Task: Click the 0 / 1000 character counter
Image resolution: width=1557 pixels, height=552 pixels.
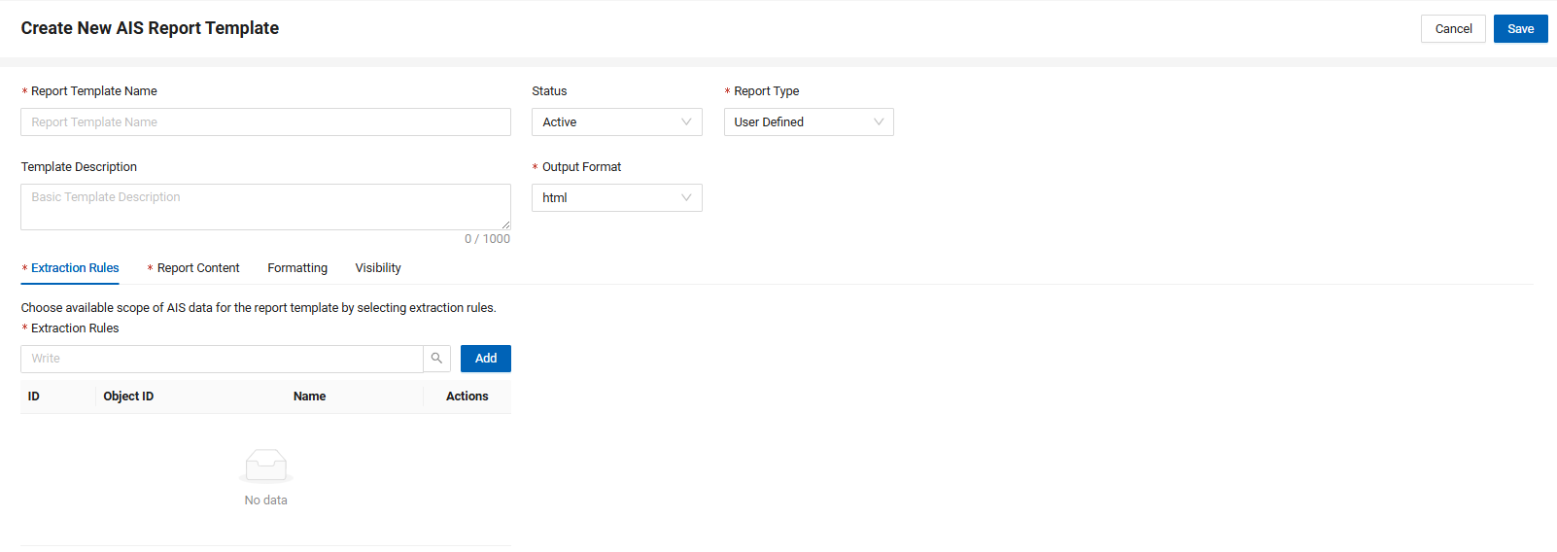Action: click(487, 239)
